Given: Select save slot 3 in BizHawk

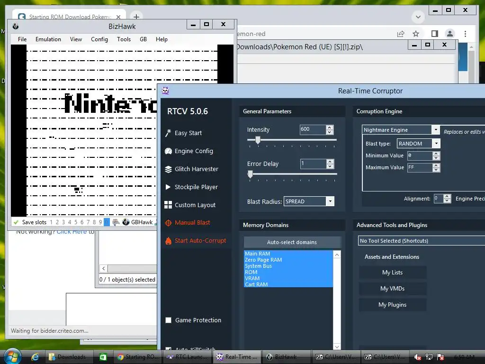Looking at the screenshot, I should 63,222.
